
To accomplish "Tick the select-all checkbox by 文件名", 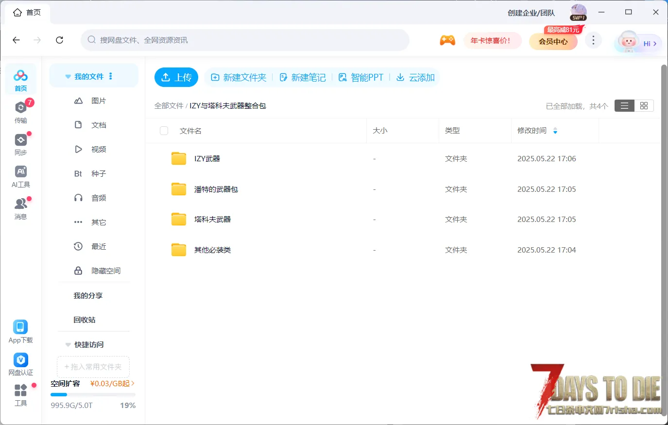I will 164,131.
